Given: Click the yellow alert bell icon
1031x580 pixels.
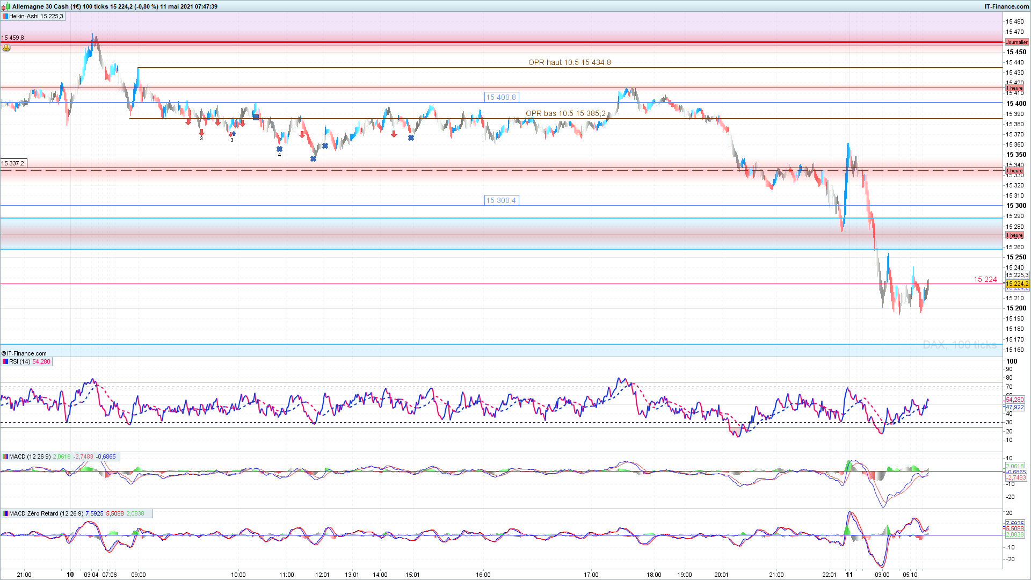Looking at the screenshot, I should click(x=6, y=48).
